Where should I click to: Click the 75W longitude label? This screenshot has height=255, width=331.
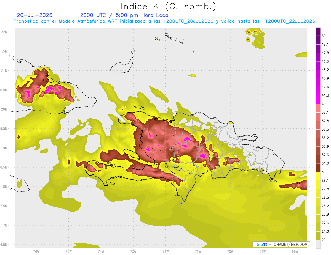(x=68, y=251)
